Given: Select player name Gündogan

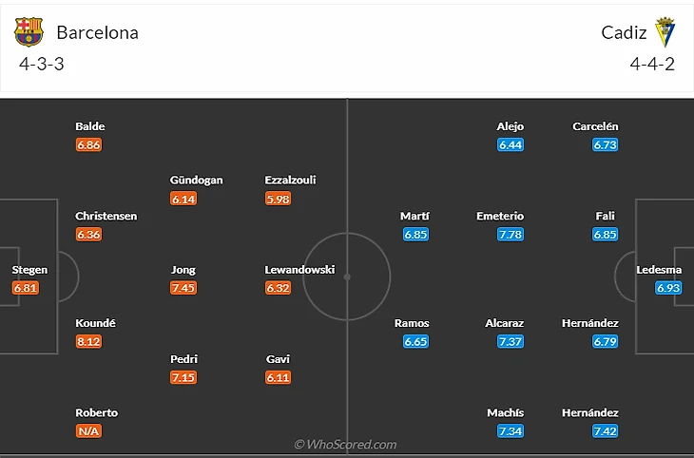Looking at the screenshot, I should click(197, 180).
